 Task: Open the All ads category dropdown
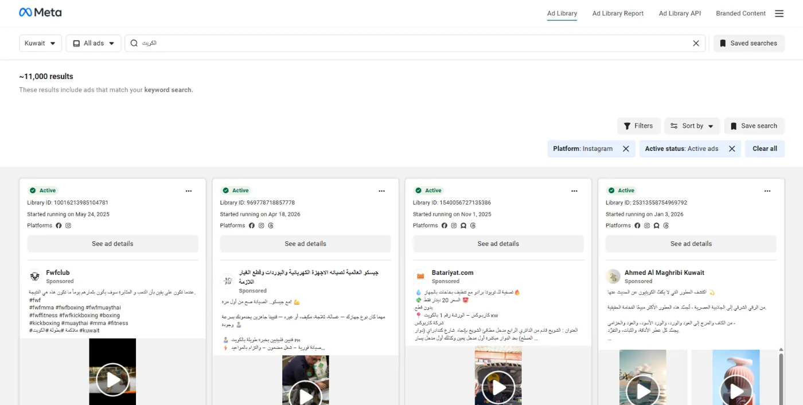pos(93,43)
